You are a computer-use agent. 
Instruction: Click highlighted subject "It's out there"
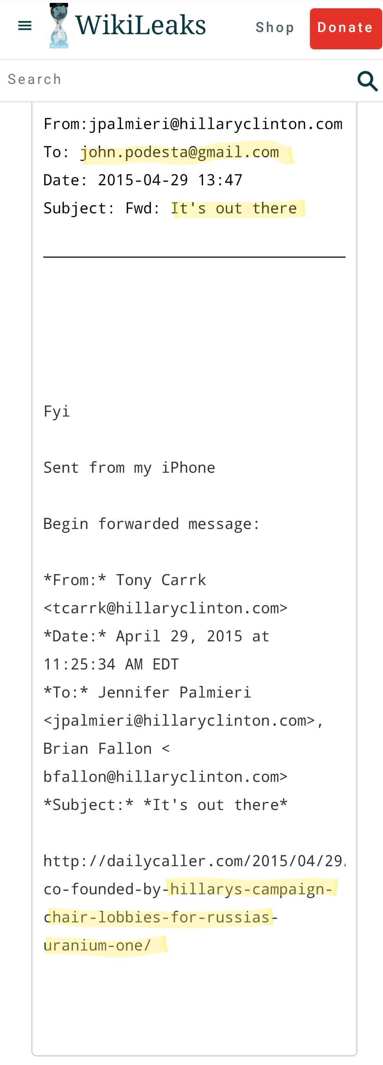[x=234, y=208]
